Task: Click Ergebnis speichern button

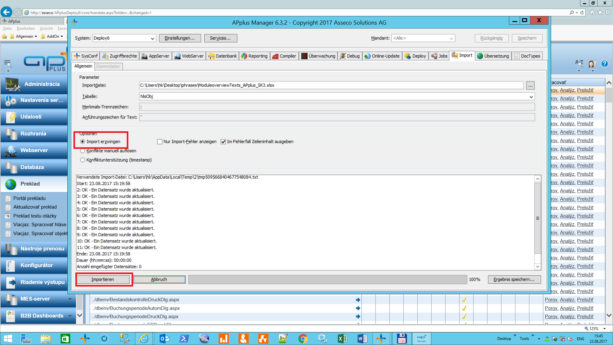Action: 514,280
